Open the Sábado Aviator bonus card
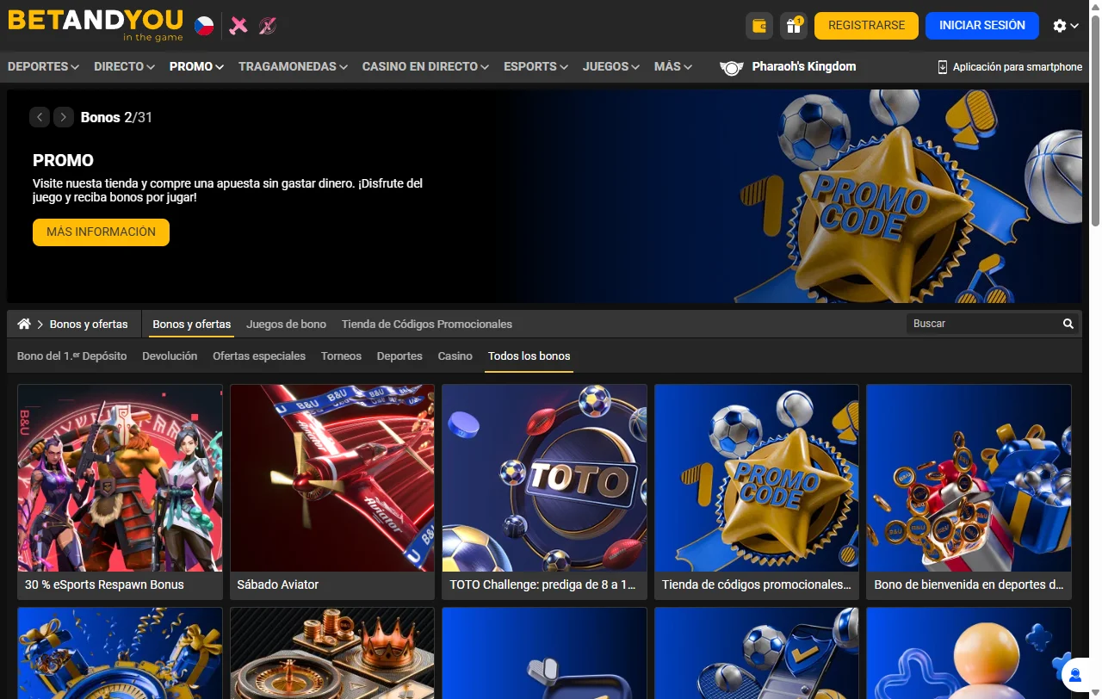This screenshot has width=1102, height=699. click(x=332, y=492)
